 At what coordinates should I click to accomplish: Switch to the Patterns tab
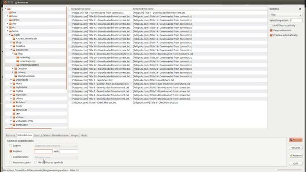point(11,135)
